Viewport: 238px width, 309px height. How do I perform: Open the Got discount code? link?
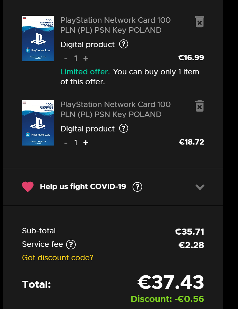[x=58, y=258]
